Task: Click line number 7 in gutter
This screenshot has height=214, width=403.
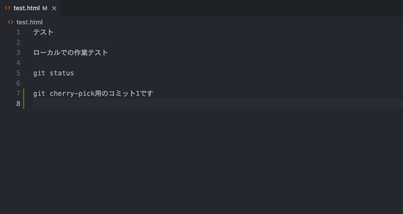Action: point(18,93)
